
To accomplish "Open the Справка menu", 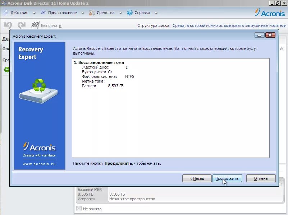I will point(142,12).
